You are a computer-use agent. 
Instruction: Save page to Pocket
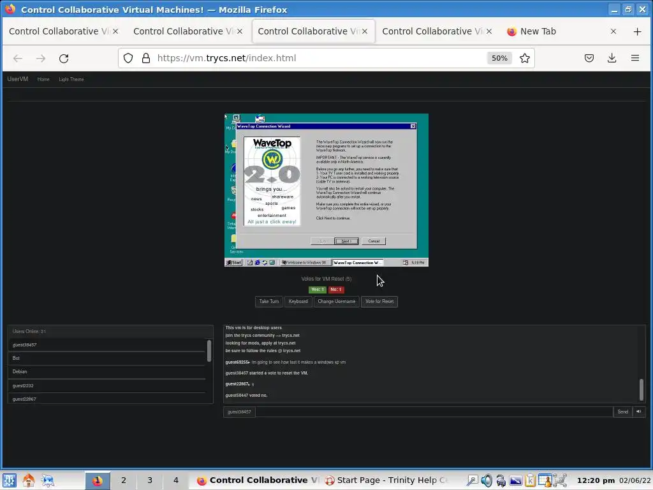click(x=589, y=58)
